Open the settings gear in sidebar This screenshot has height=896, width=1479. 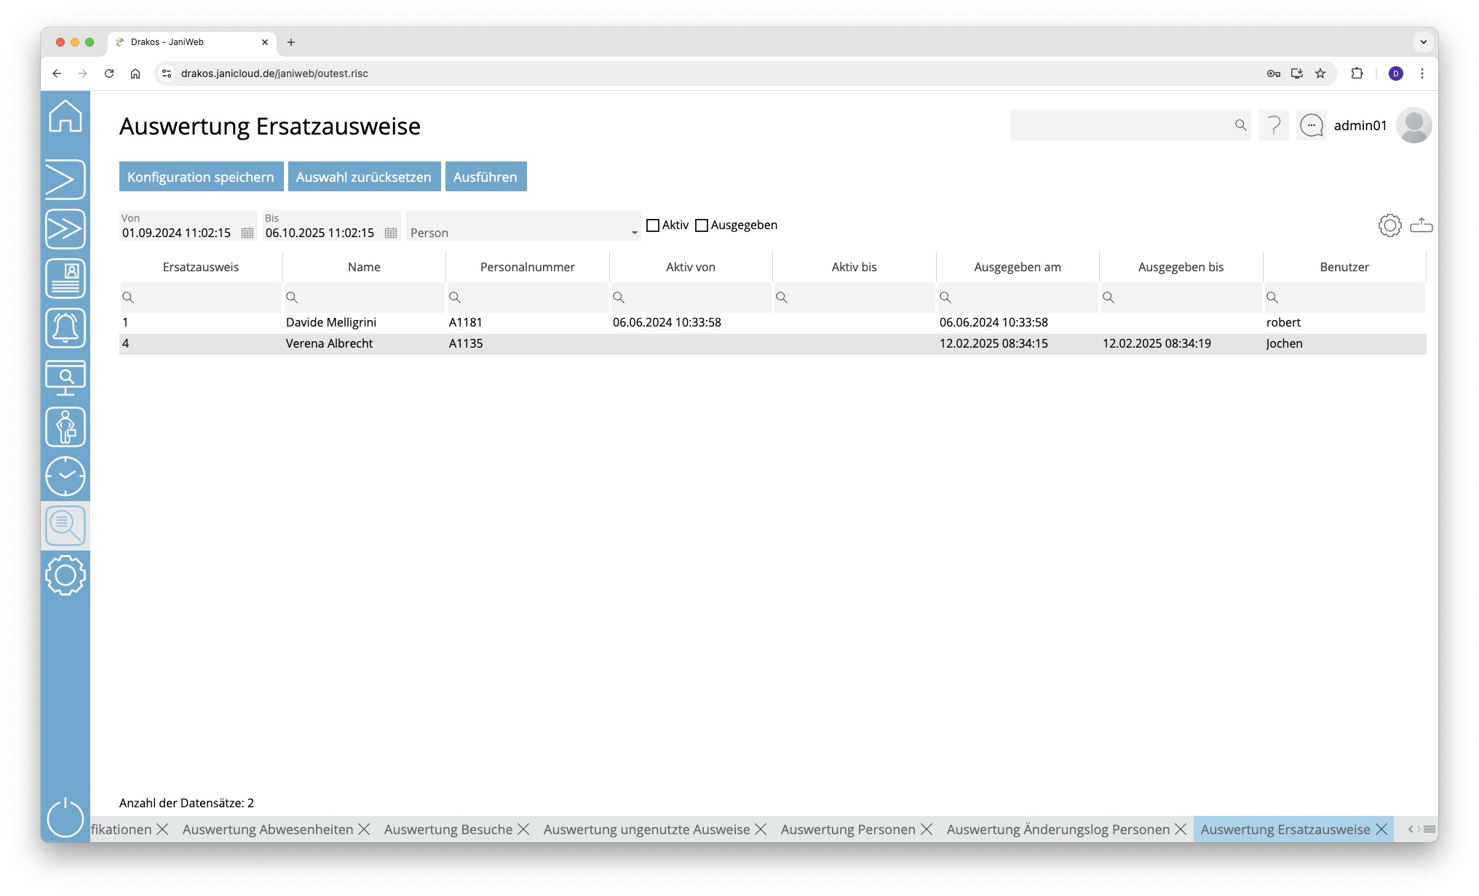(x=66, y=575)
